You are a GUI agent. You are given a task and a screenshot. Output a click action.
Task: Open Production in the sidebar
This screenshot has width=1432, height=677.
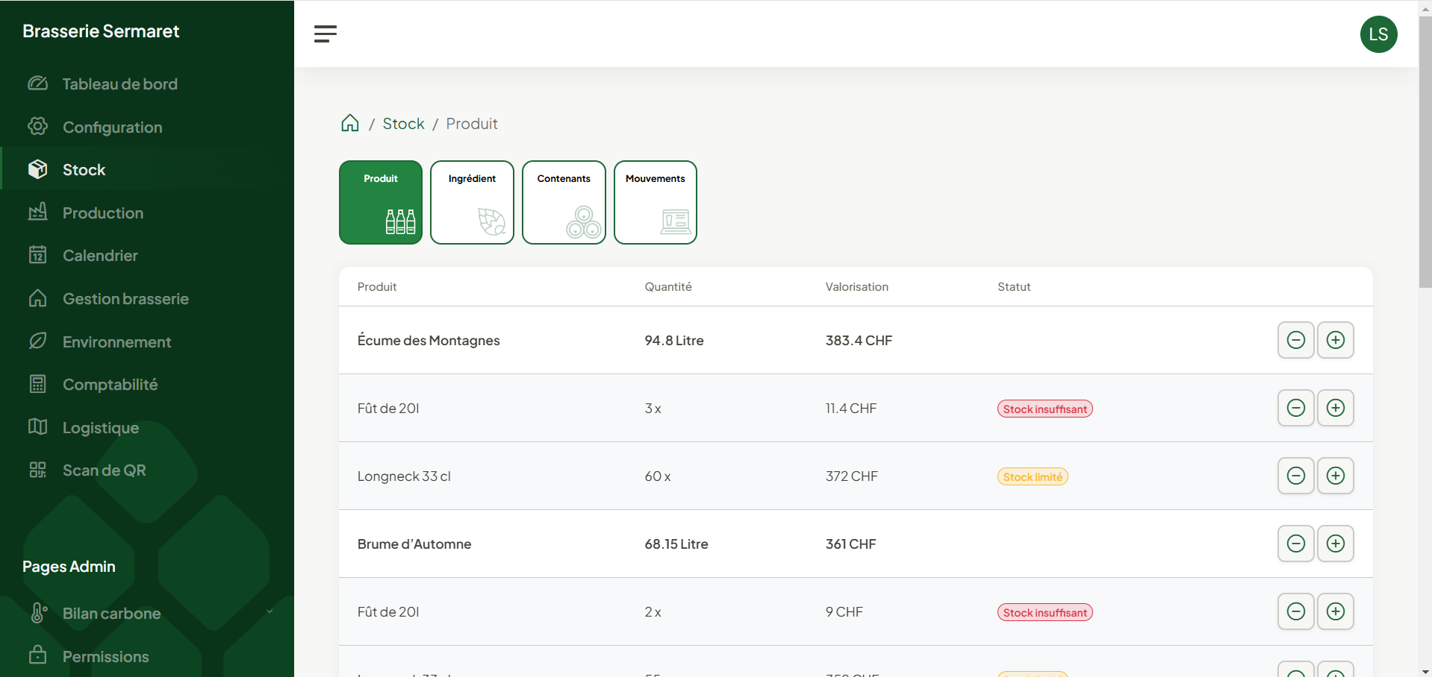pos(102,213)
